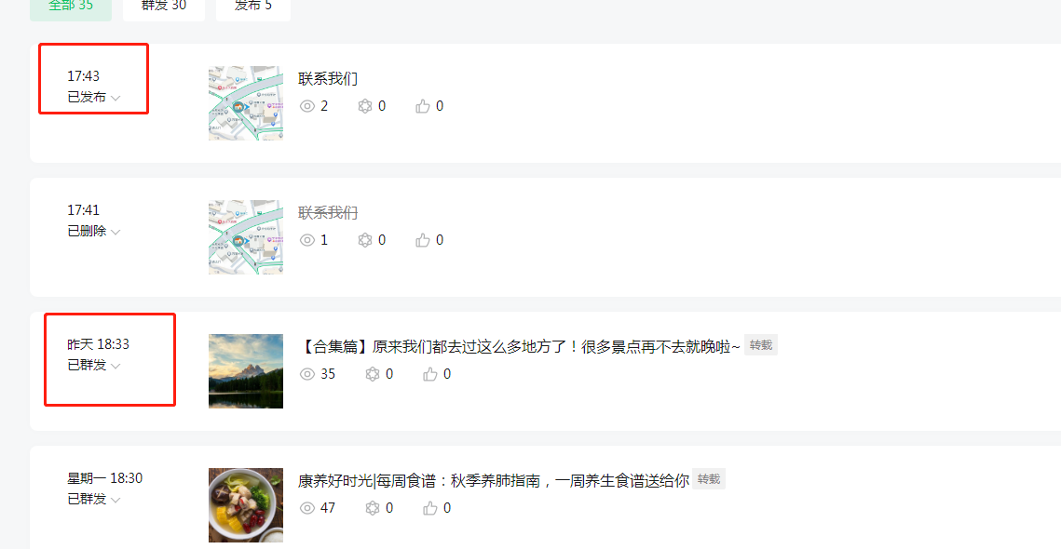Switch to the 全部 35 tab
The image size is (1061, 549).
pos(71,8)
